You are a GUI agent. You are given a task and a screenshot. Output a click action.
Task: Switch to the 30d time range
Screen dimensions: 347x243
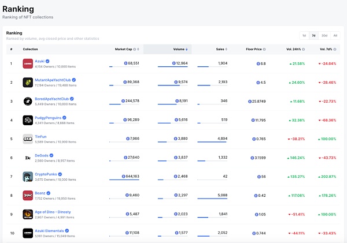[324, 35]
